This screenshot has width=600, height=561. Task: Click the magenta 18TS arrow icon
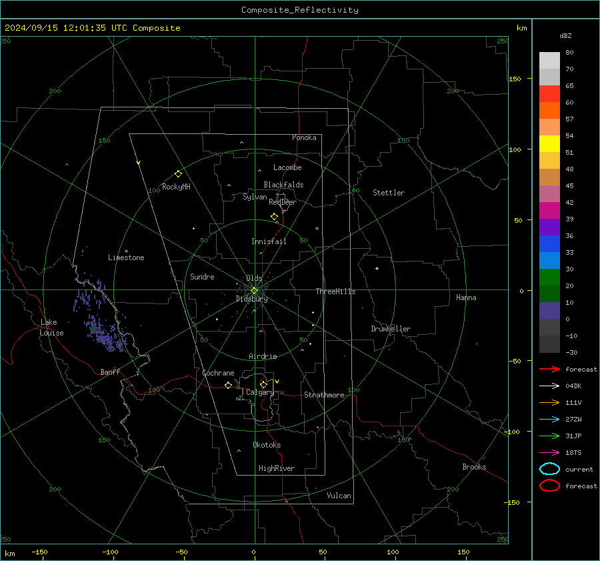[549, 453]
